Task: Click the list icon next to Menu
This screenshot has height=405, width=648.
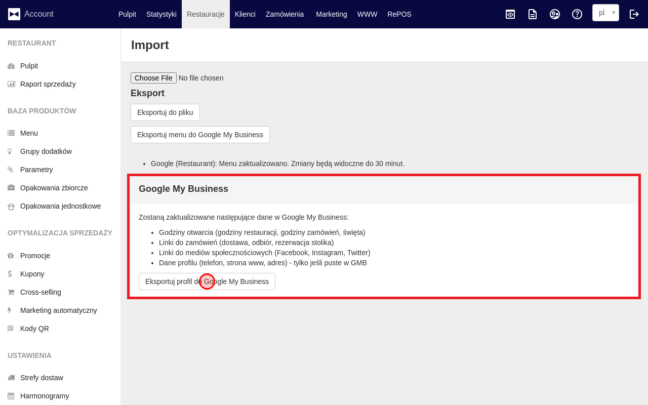Action: (x=11, y=133)
